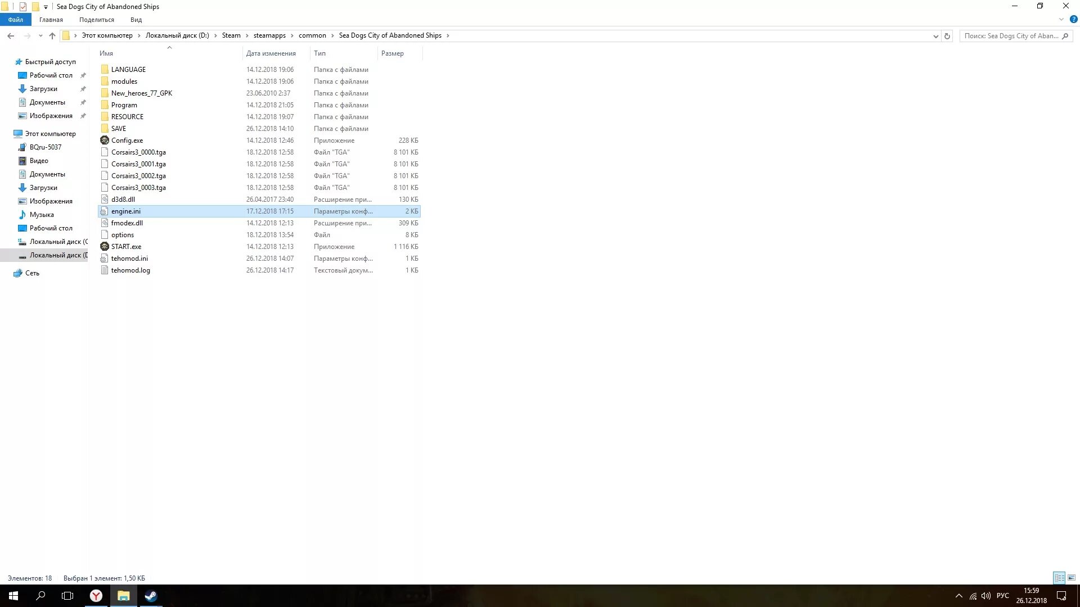Open the Windows Start menu
This screenshot has width=1080, height=607.
13,596
